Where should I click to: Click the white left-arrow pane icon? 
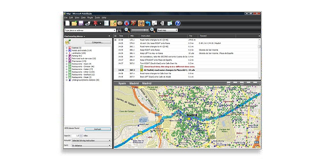(162, 23)
